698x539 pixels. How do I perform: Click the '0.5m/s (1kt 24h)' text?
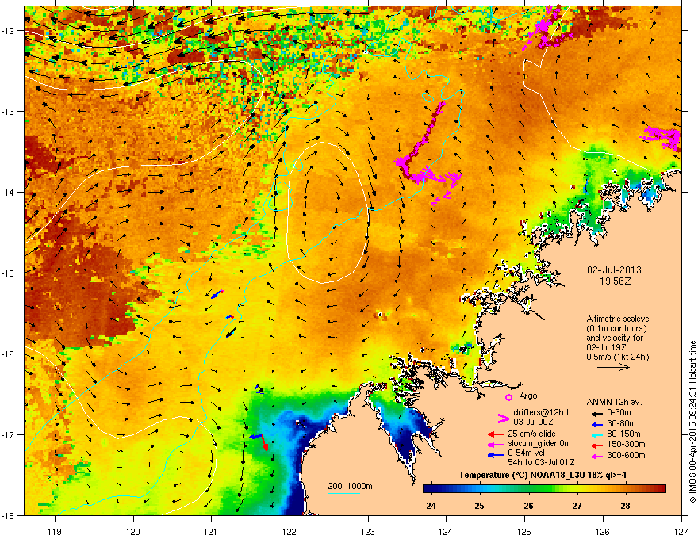[617, 357]
